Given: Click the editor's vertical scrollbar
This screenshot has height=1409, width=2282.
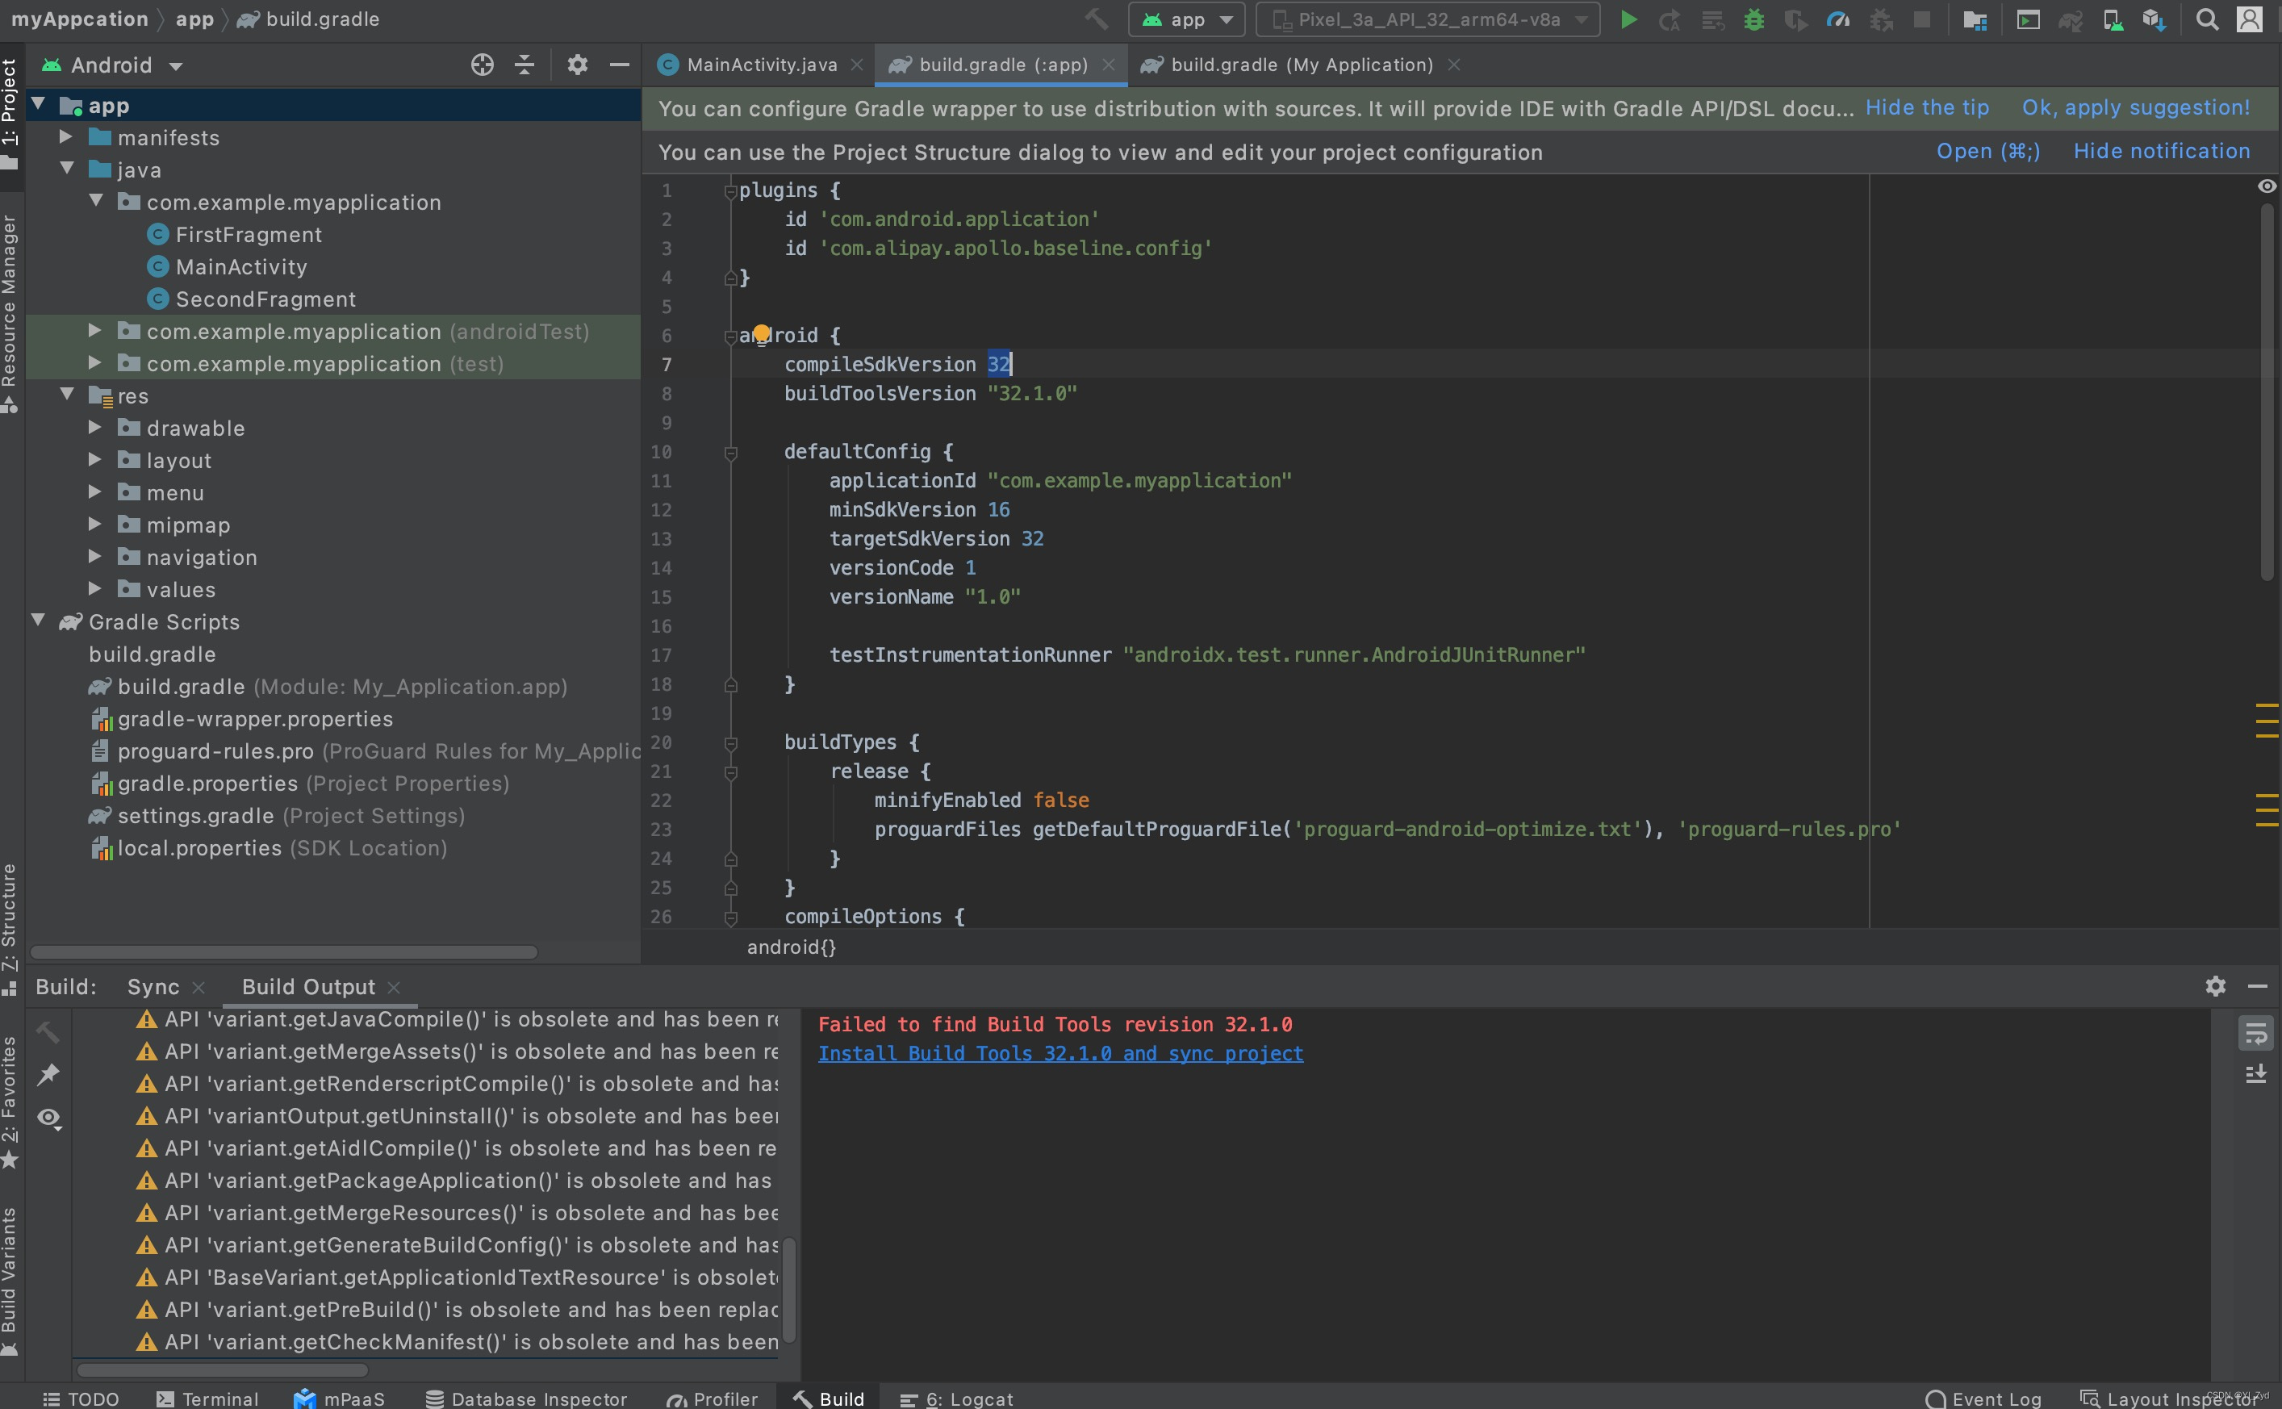Looking at the screenshot, I should coord(2266,391).
